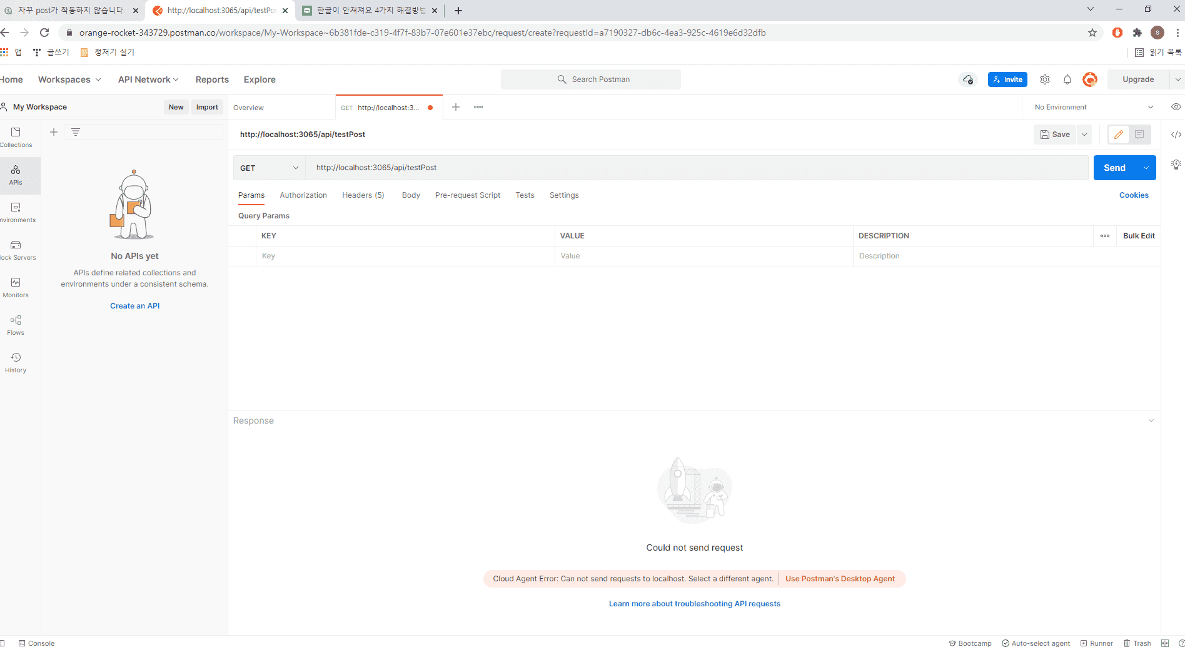
Task: Click the query param Key field
Action: point(405,256)
